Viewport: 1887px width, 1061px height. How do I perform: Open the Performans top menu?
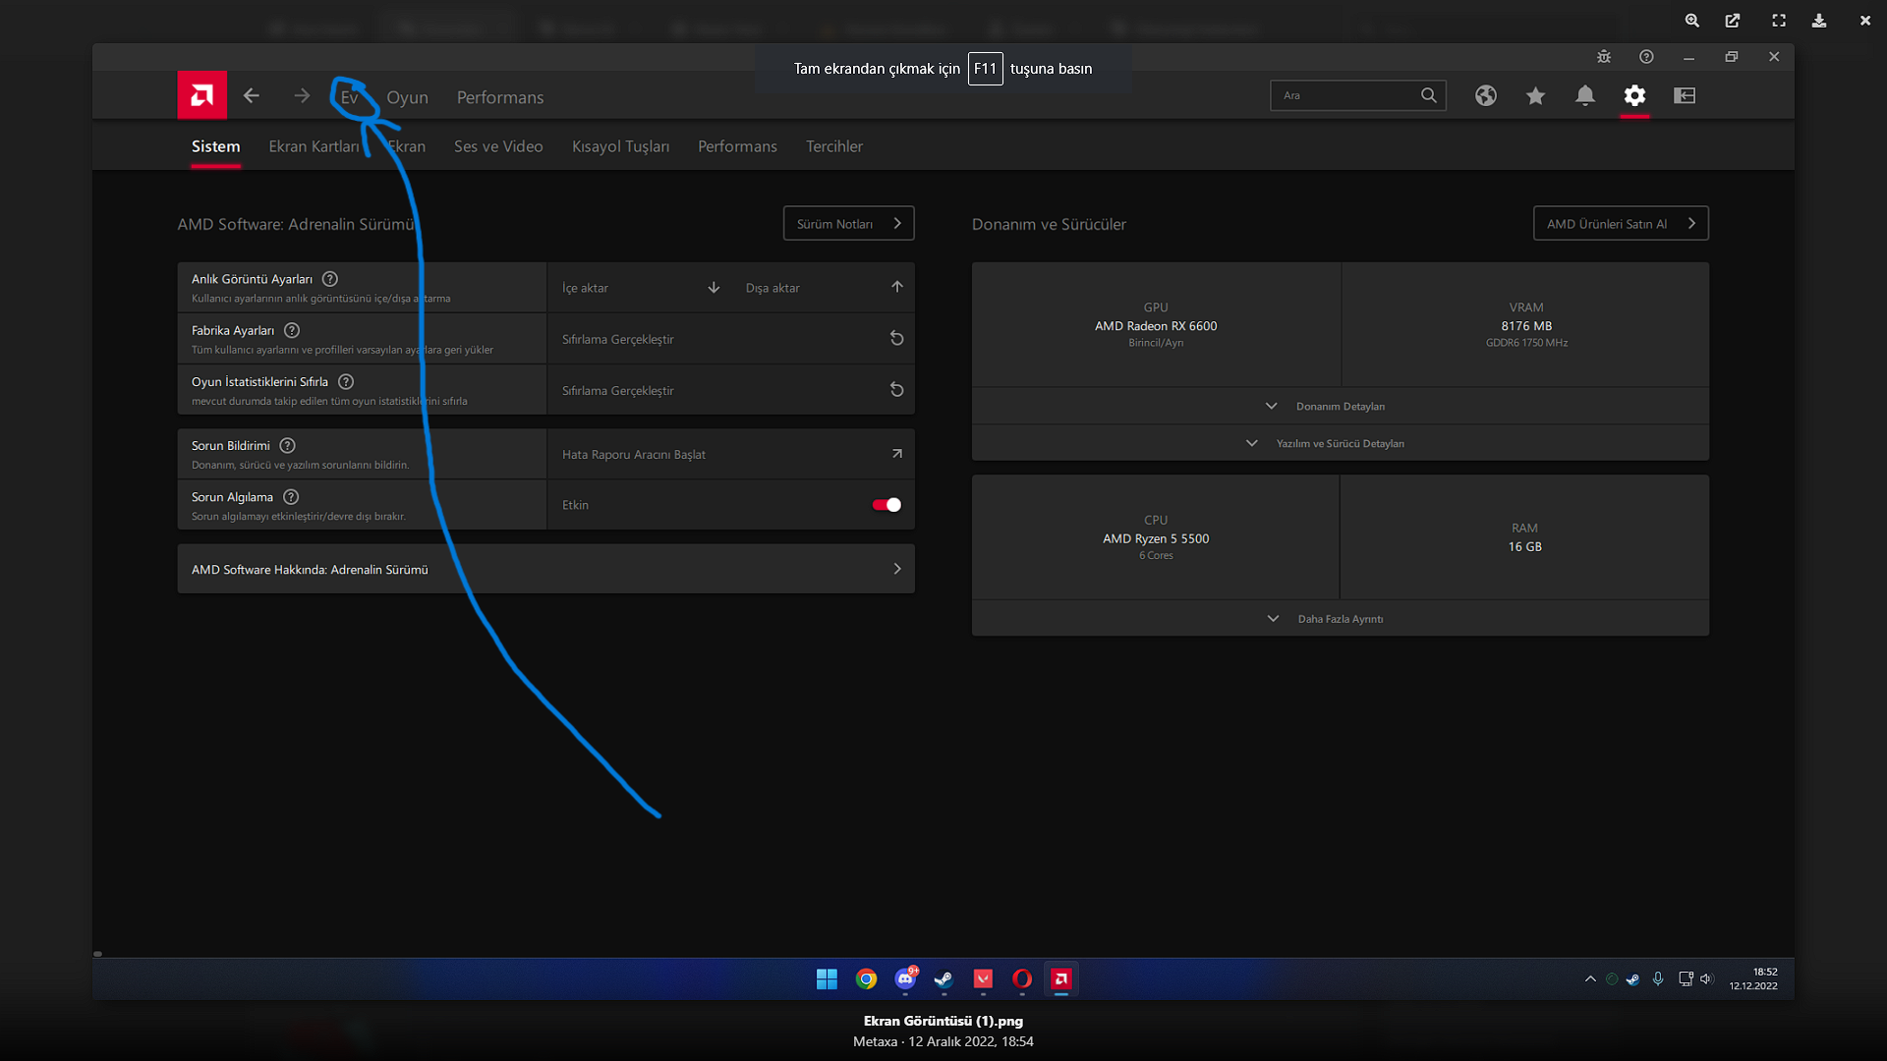(500, 97)
